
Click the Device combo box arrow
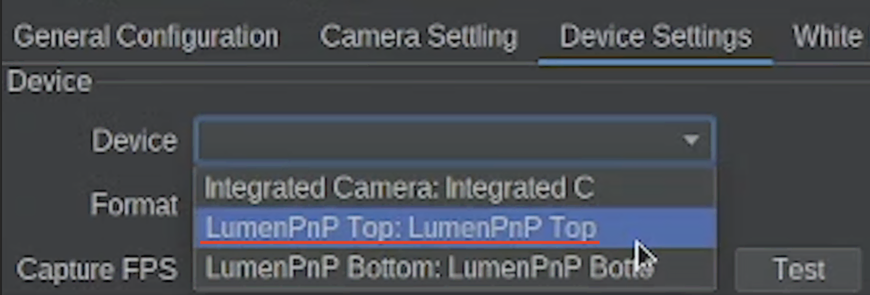coord(691,140)
